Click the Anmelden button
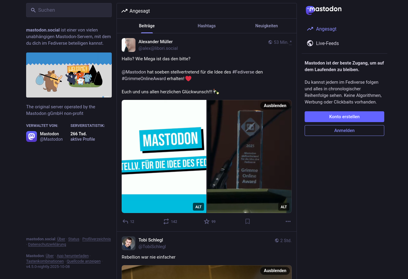This screenshot has width=408, height=279. point(344,130)
